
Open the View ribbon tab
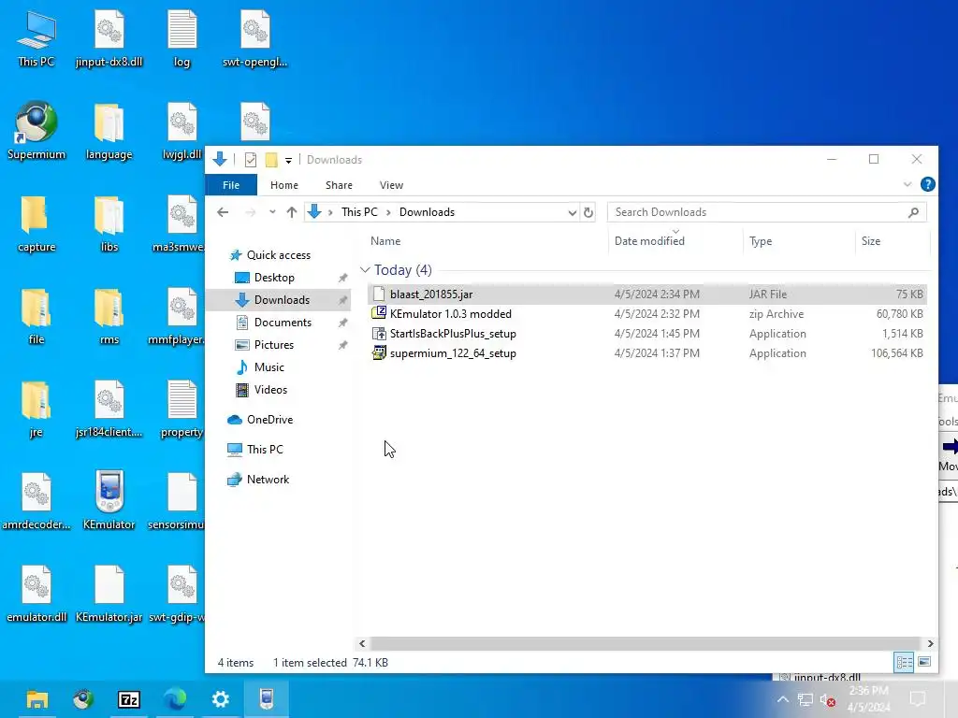tap(391, 185)
